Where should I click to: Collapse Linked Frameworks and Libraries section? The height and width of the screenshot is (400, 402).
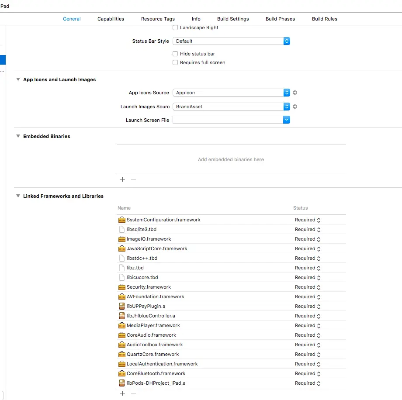(18, 196)
